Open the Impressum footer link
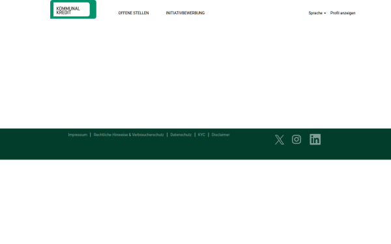 pos(78,135)
